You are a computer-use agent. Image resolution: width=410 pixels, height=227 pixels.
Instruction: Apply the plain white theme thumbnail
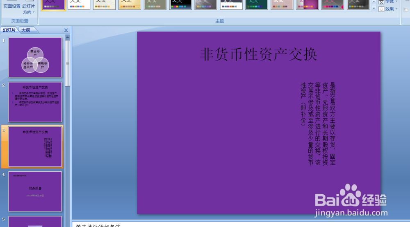pos(79,4)
